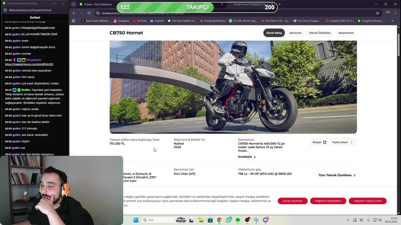Click the Kick popout address bar URL
The width and height of the screenshot is (401, 225).
(x=30, y=10)
